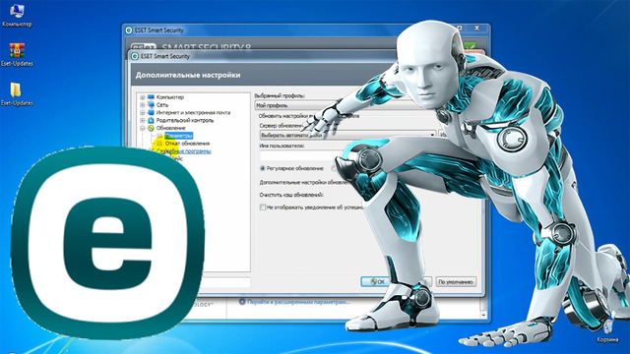Screen dimensions: 630x354
Task: Click the icon beside Родительский контроль
Action: pos(151,120)
